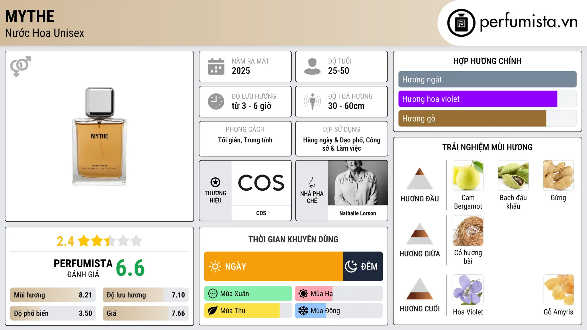Click the perfumista.vn site name
The height and width of the screenshot is (330, 587).
point(529,21)
